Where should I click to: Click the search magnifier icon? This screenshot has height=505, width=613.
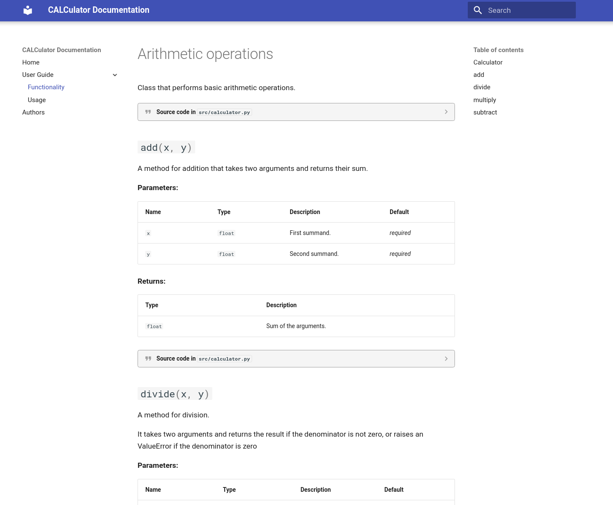pos(478,10)
